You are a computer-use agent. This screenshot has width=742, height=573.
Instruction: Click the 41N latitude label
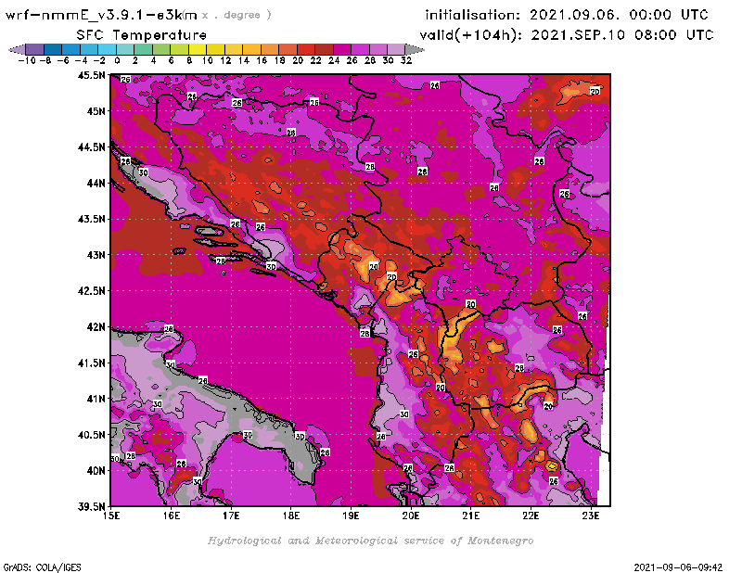pyautogui.click(x=96, y=399)
